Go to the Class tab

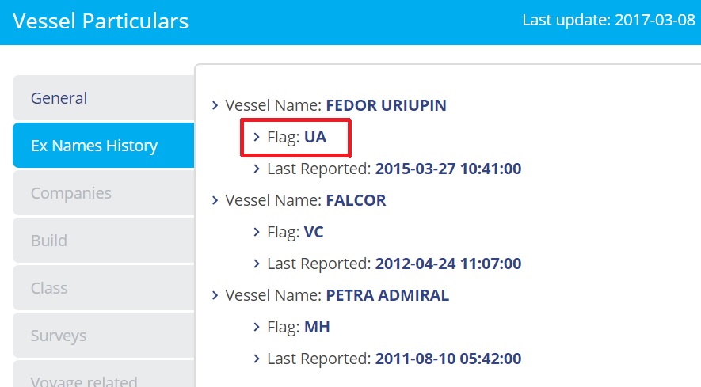(x=103, y=288)
